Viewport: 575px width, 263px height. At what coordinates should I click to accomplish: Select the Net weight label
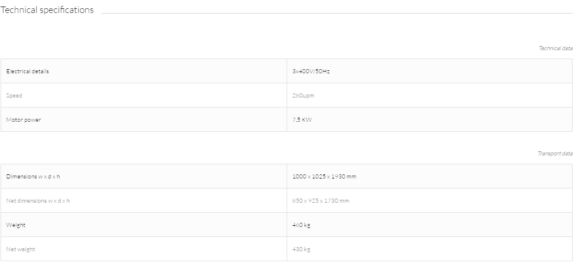coord(21,249)
